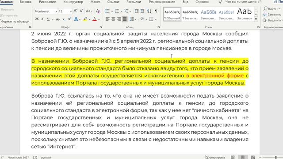Switch to print layout view in status bar
Image resolution: width=283 pixels, height=159 pixels.
243,157
